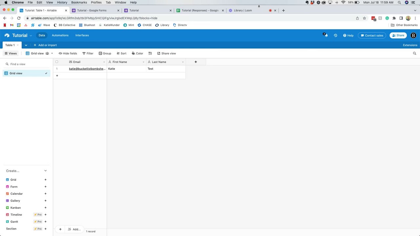Create a new Gallery view

tap(46, 201)
